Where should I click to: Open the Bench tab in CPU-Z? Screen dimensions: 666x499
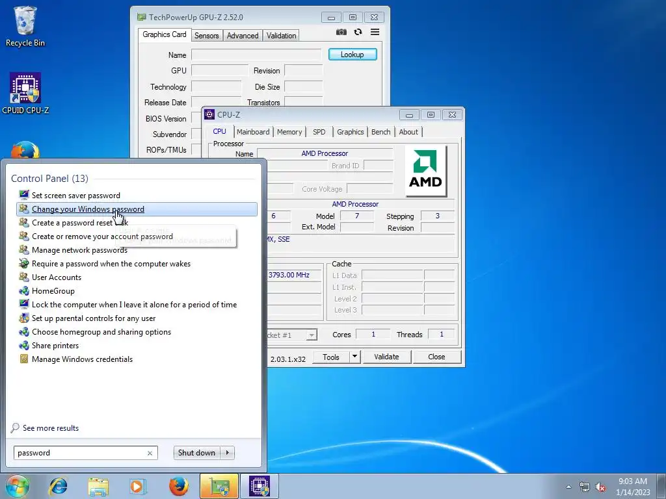(380, 132)
